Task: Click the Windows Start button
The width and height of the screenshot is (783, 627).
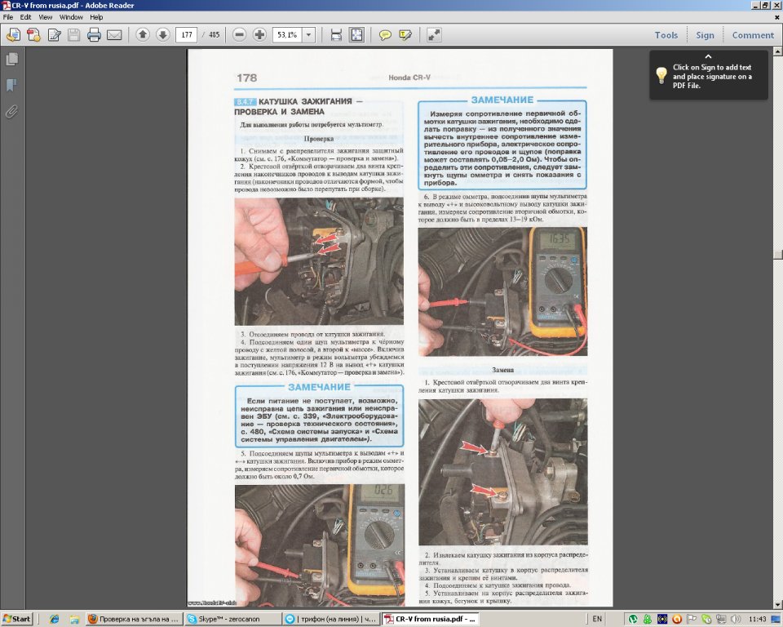Action: click(x=16, y=619)
